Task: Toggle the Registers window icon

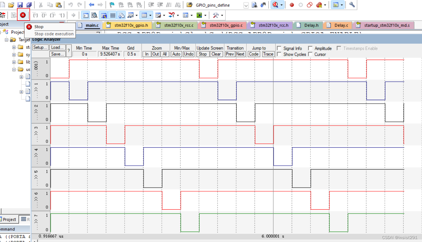Action: coord(113,15)
